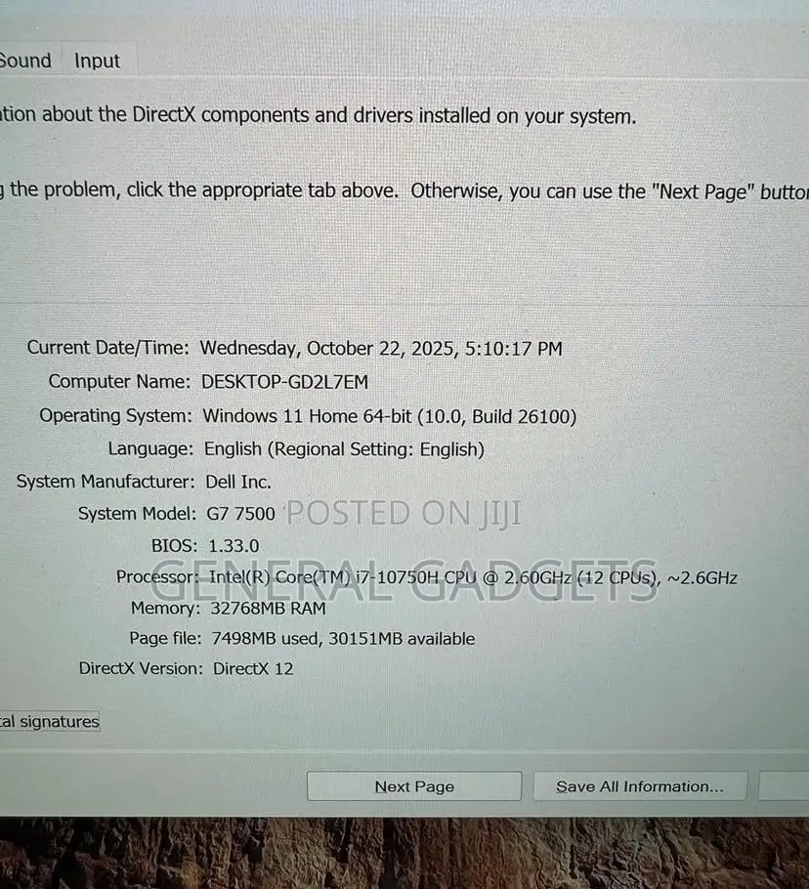809x889 pixels.
Task: Click the Page file label
Action: pos(165,638)
